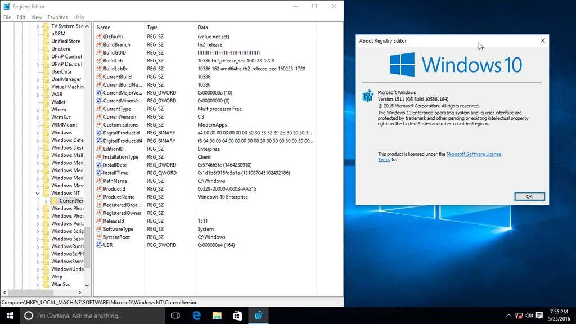
Task: Open the Store from the taskbar
Action: pyautogui.click(x=238, y=316)
